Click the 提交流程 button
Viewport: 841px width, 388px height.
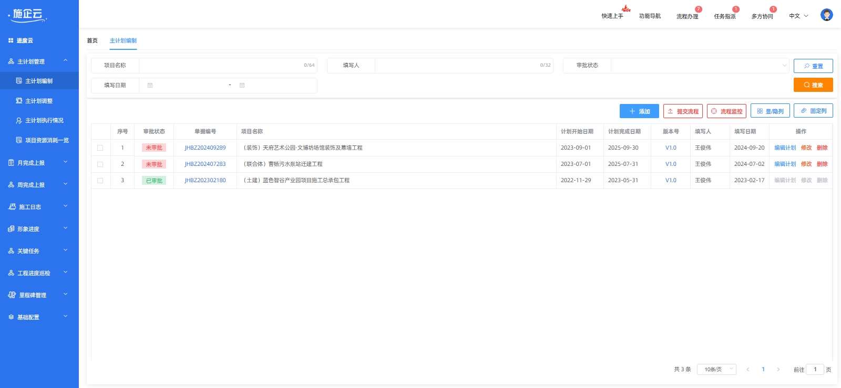pyautogui.click(x=683, y=111)
